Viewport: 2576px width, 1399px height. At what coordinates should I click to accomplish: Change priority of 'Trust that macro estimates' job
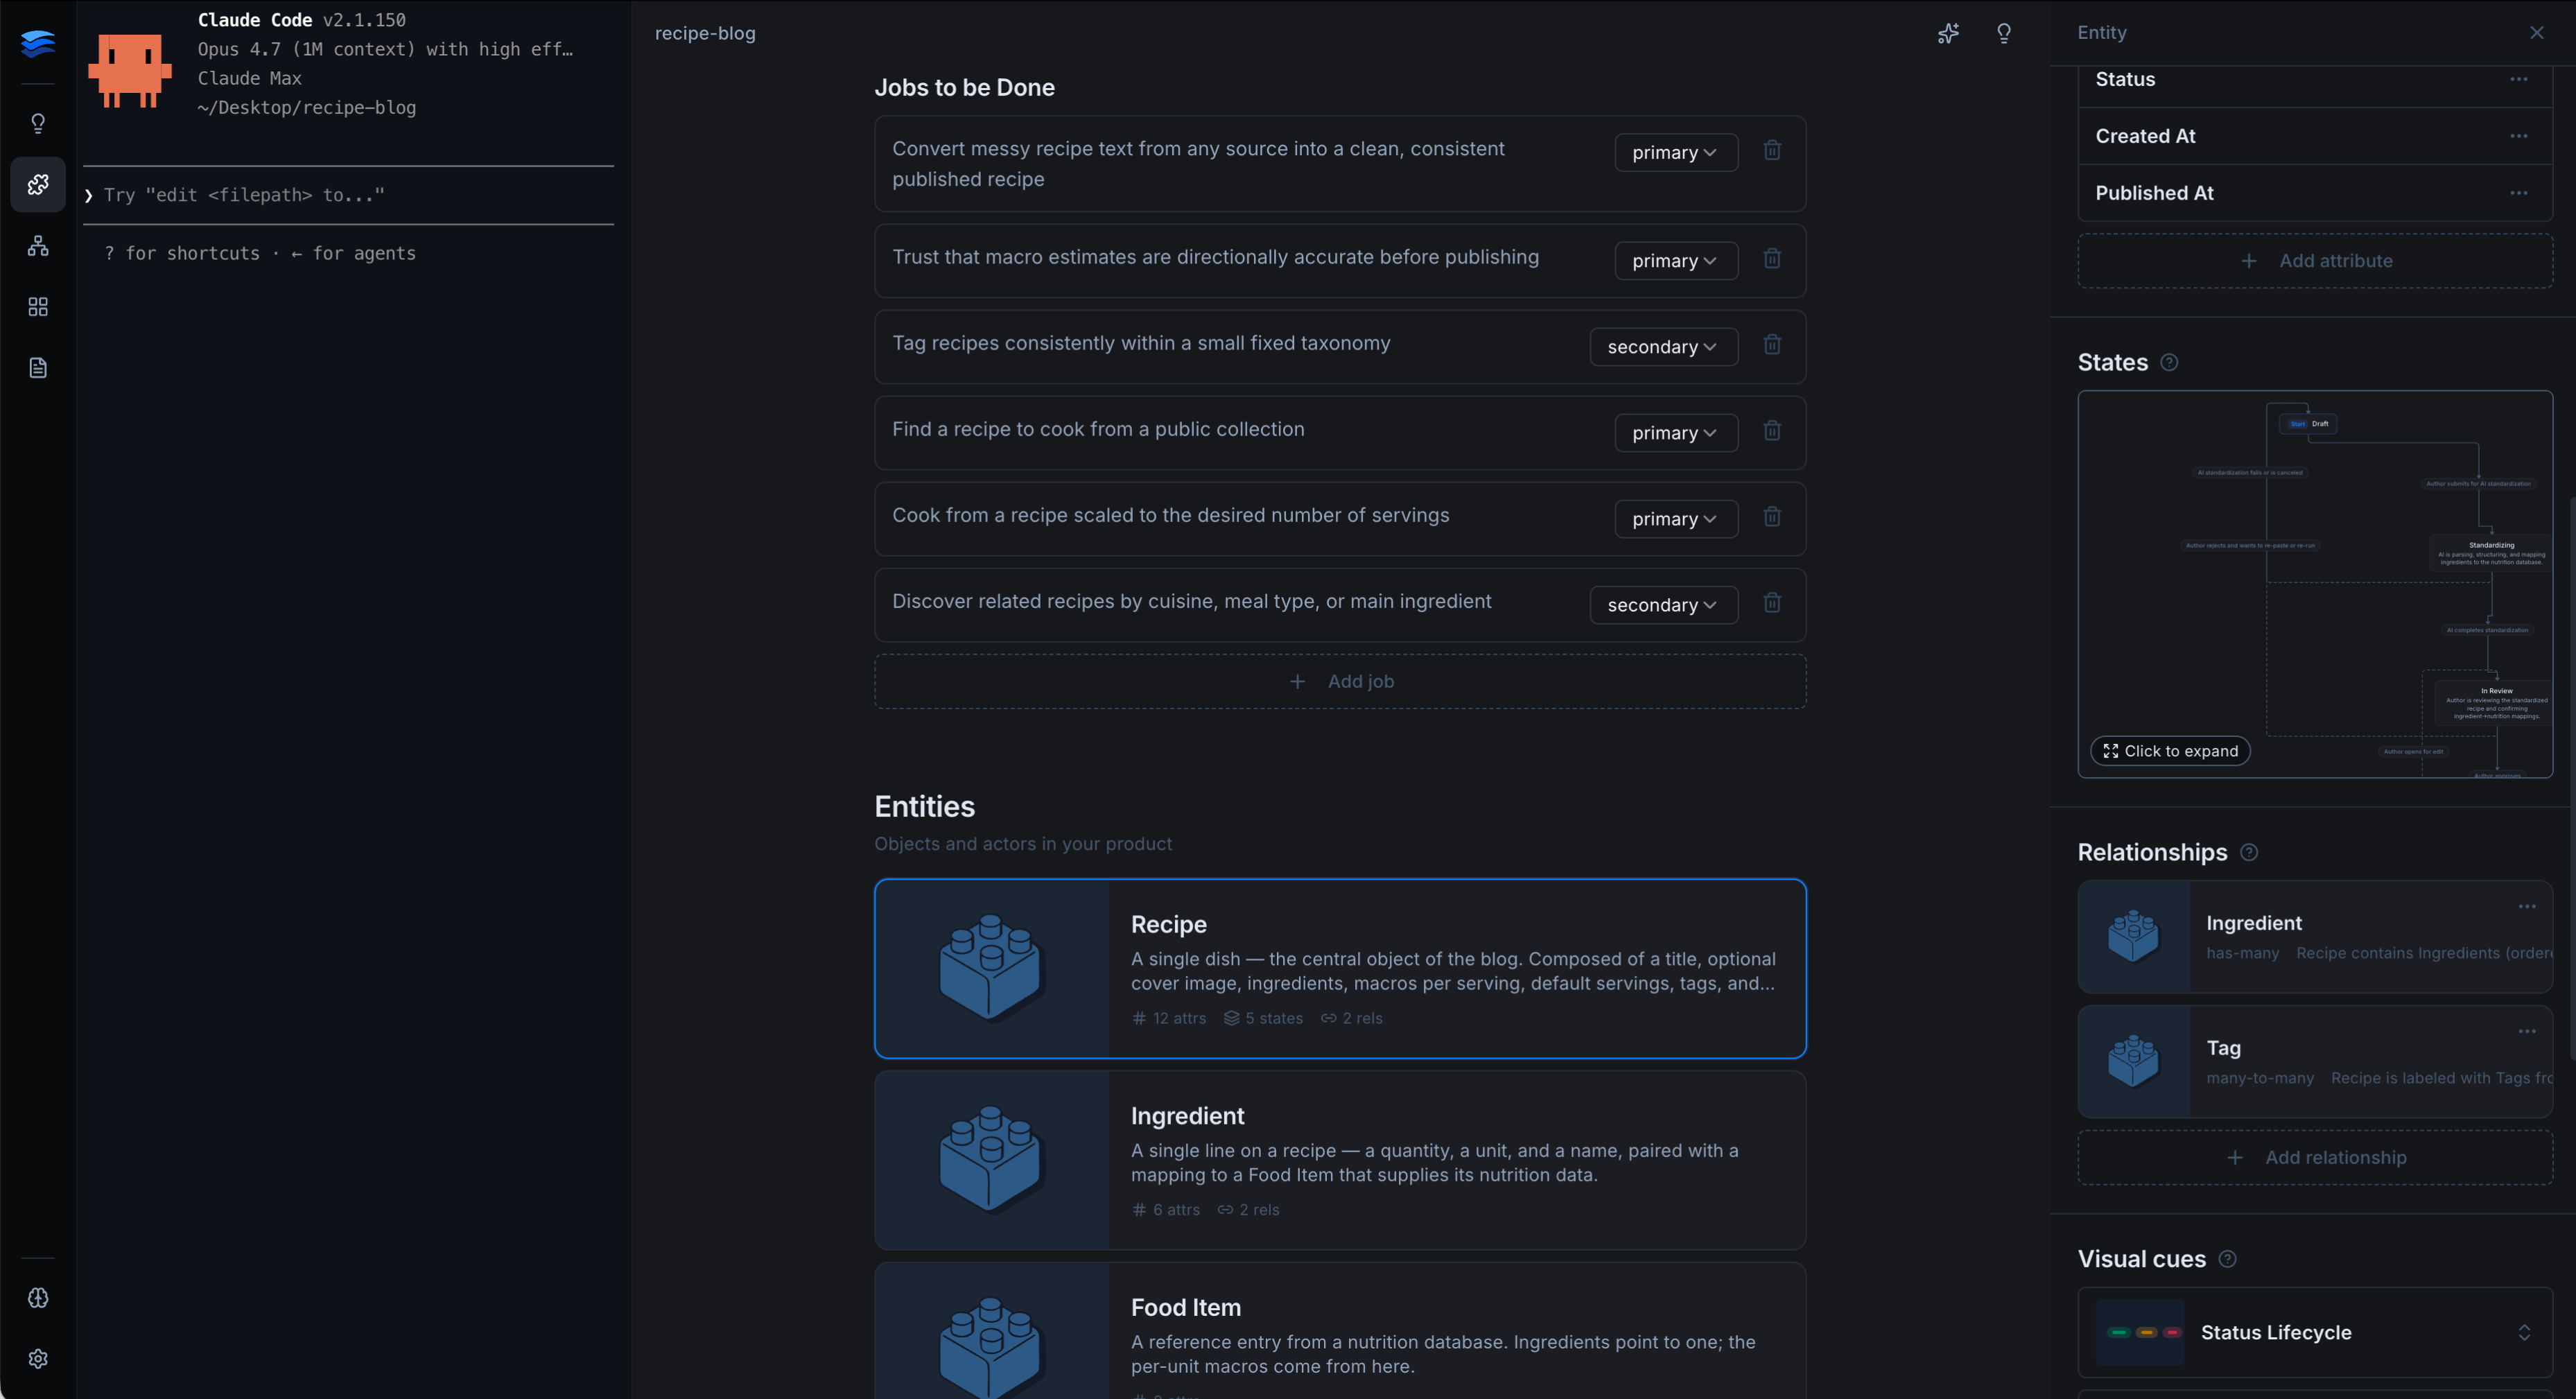1676,260
